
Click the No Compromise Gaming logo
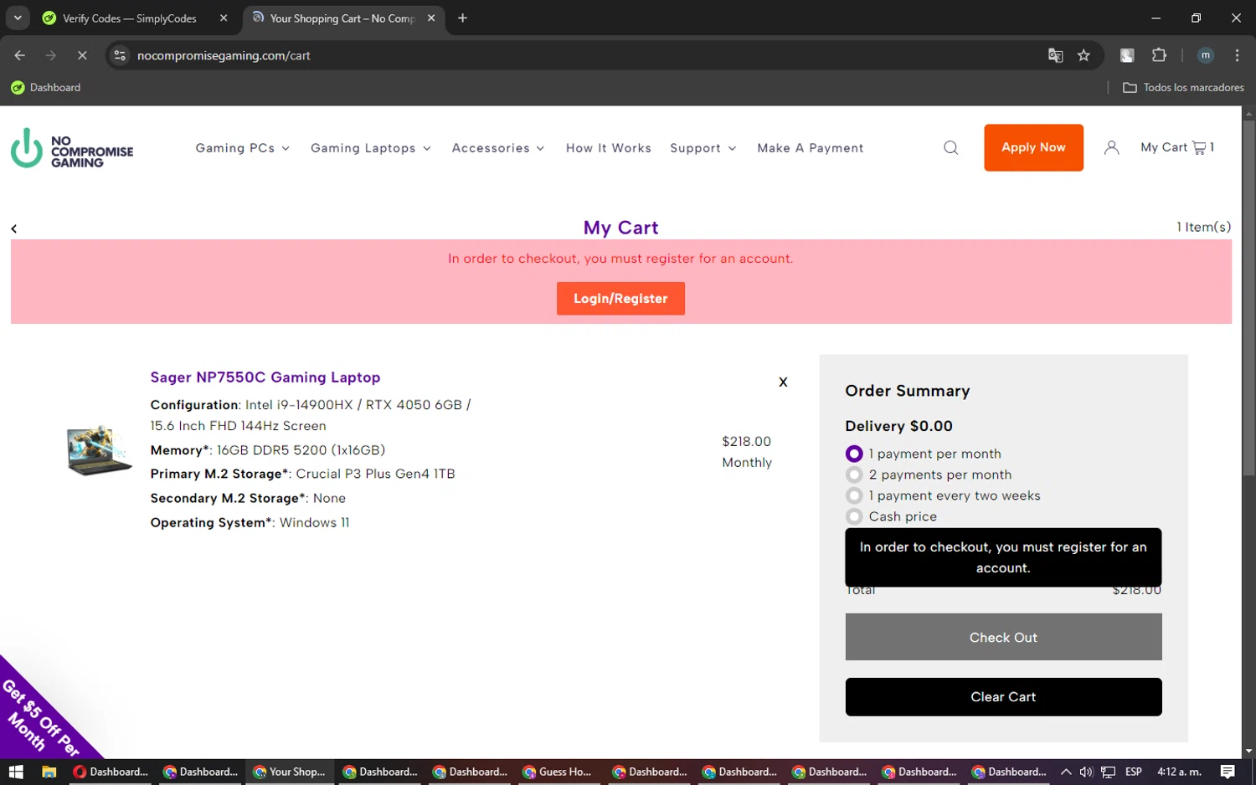click(x=72, y=148)
